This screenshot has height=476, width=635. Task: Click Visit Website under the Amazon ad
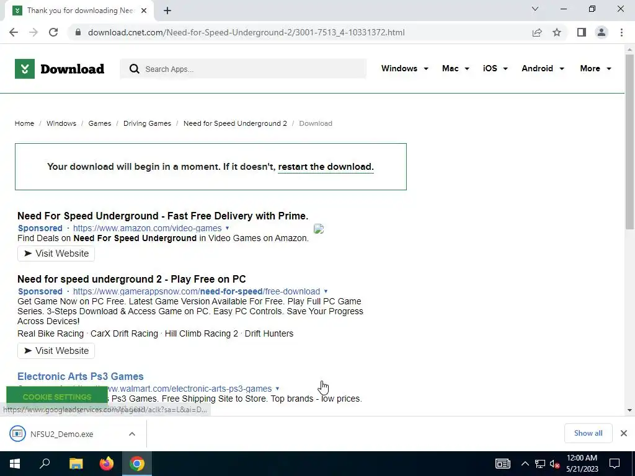point(56,253)
